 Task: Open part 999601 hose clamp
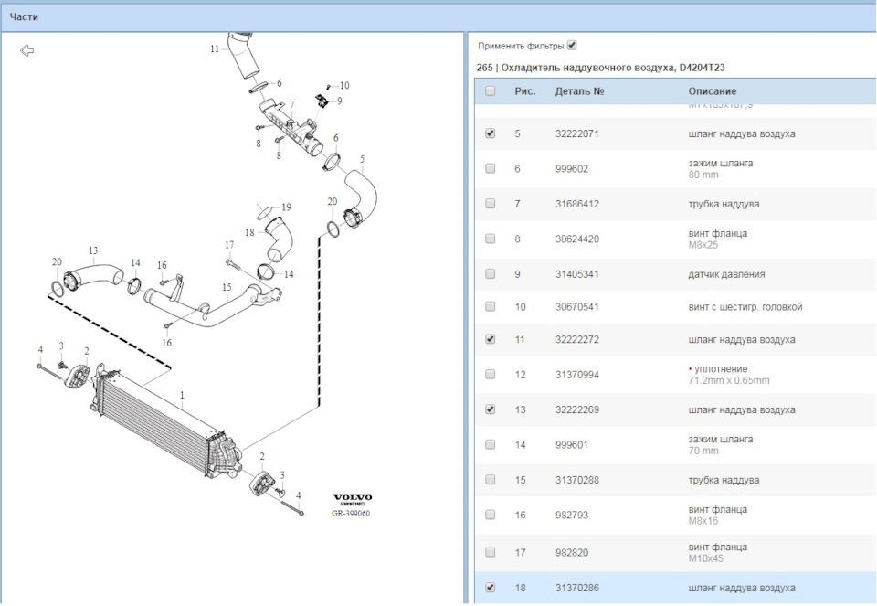(571, 444)
